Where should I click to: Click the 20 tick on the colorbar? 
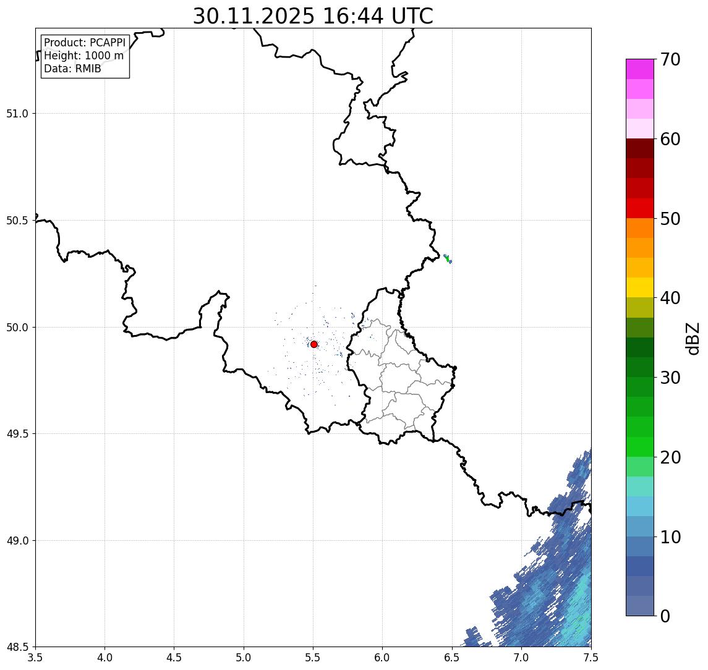tap(670, 457)
